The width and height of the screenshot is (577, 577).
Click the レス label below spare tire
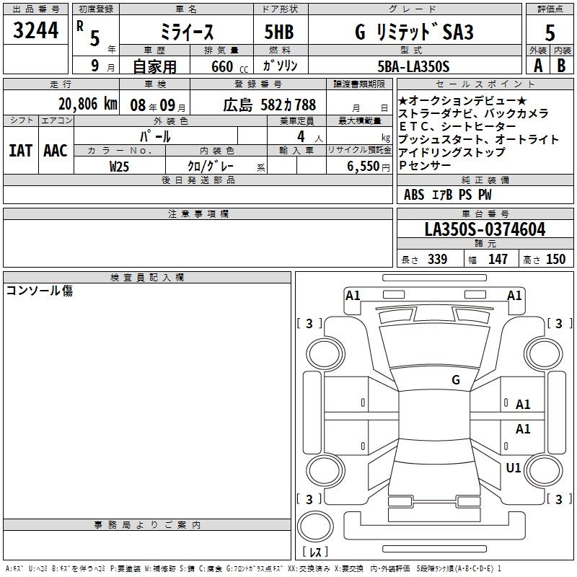coord(315,551)
